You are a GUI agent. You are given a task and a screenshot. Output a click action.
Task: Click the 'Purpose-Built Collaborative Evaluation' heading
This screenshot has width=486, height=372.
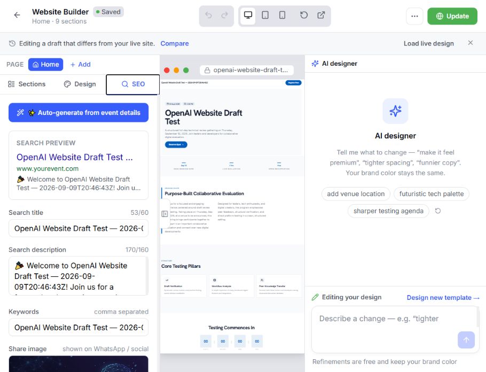(204, 193)
